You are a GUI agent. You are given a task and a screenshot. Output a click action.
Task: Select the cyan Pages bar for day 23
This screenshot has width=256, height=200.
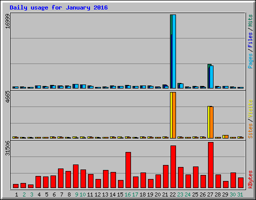[x=181, y=86]
